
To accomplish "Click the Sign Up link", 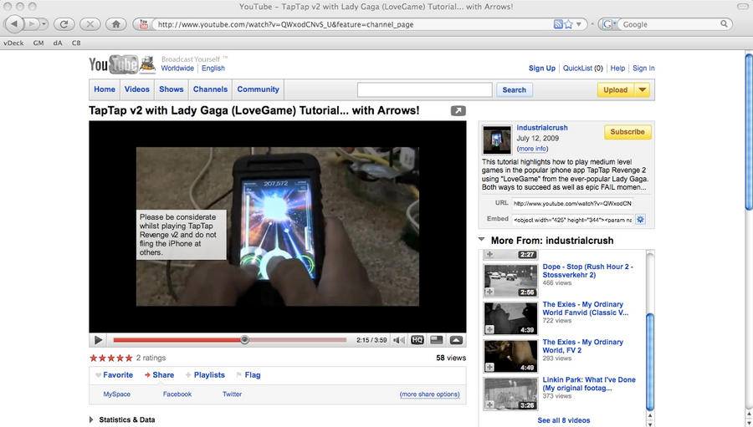I will click(541, 69).
